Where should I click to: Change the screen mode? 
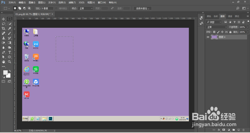coord(9,81)
